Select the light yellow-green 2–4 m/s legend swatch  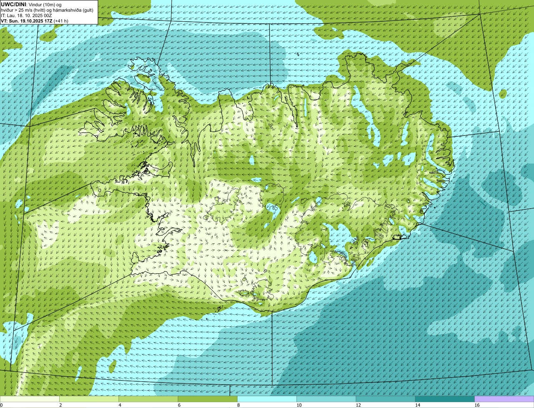click(x=89, y=399)
